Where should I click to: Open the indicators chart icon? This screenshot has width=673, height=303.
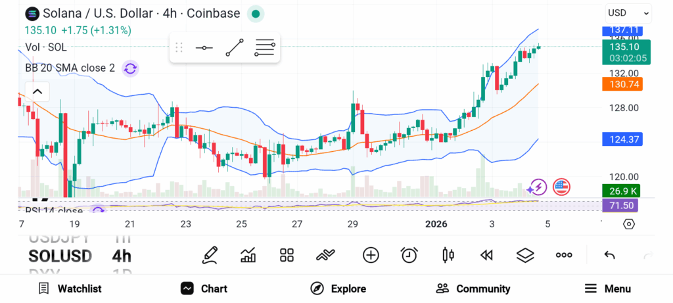point(248,255)
